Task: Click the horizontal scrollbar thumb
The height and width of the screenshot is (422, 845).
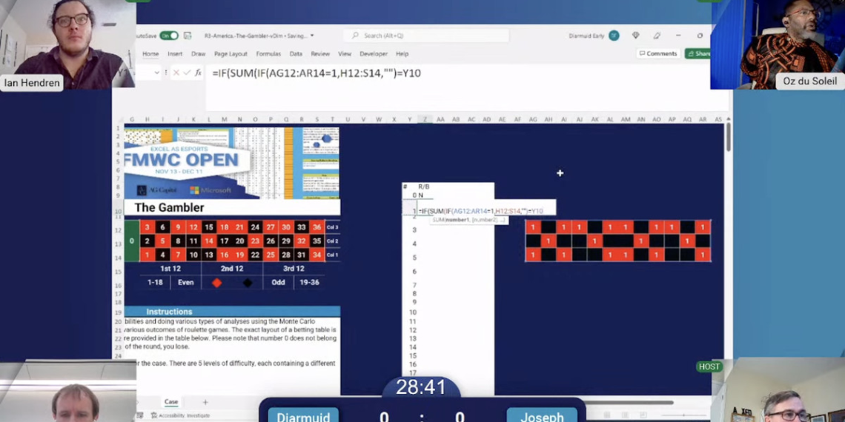Action: [x=629, y=402]
